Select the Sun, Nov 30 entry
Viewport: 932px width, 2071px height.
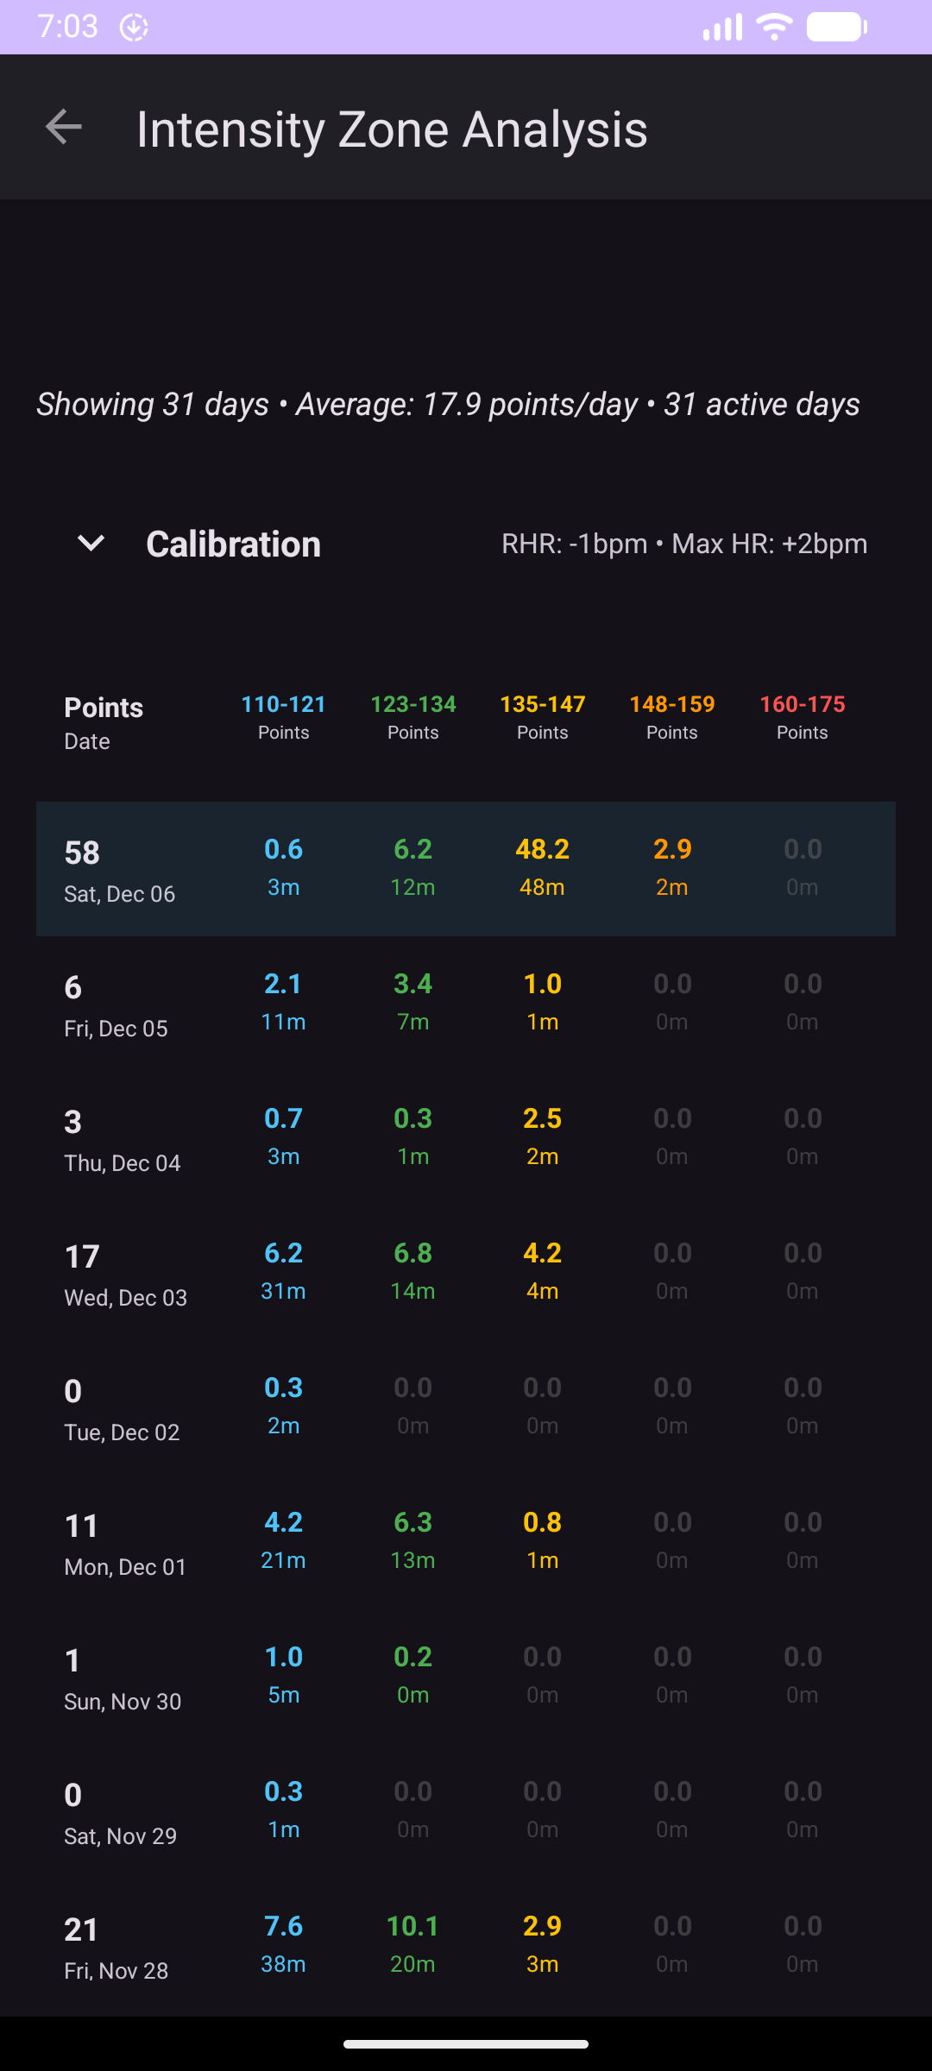pos(466,1677)
